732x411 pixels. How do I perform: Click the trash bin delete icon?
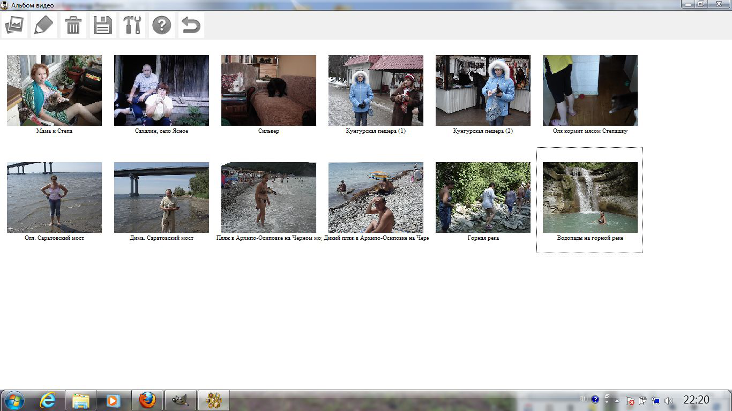[73, 25]
